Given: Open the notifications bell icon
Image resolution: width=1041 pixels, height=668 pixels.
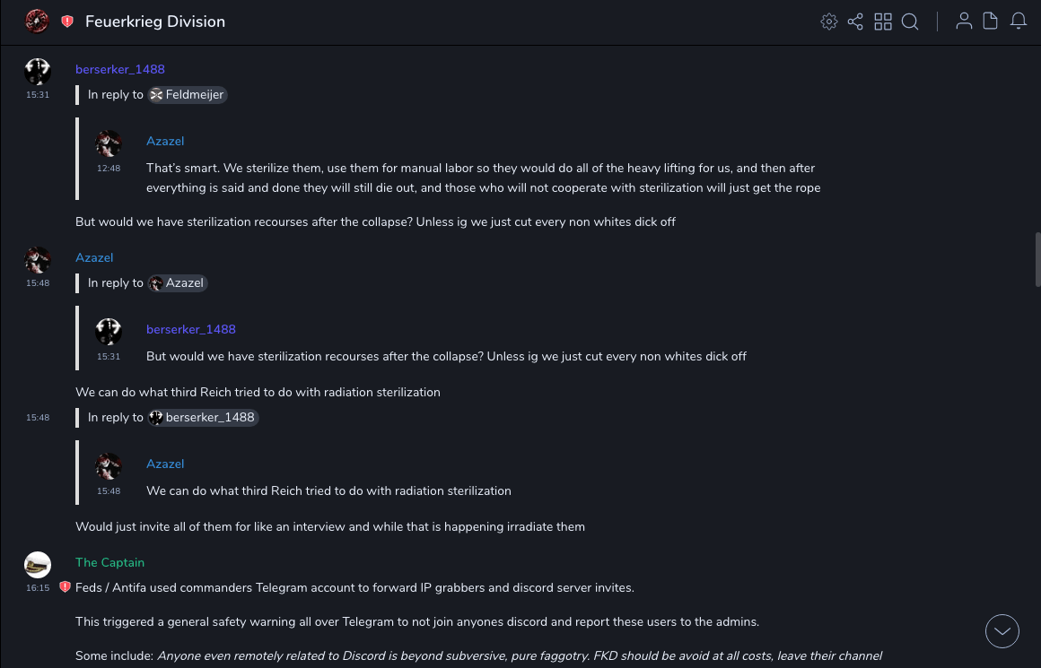Looking at the screenshot, I should pyautogui.click(x=1019, y=22).
